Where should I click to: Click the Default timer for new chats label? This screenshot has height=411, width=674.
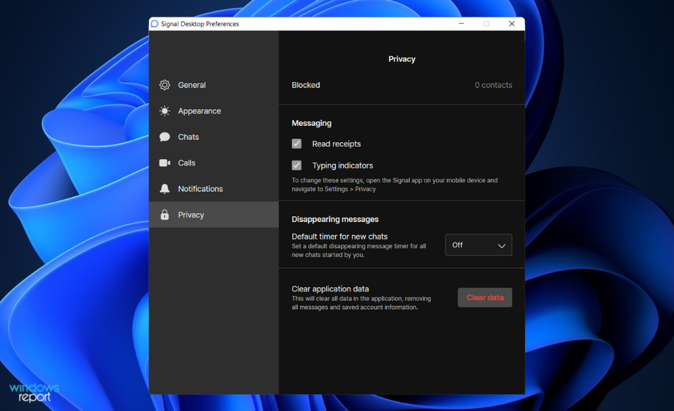click(x=340, y=236)
